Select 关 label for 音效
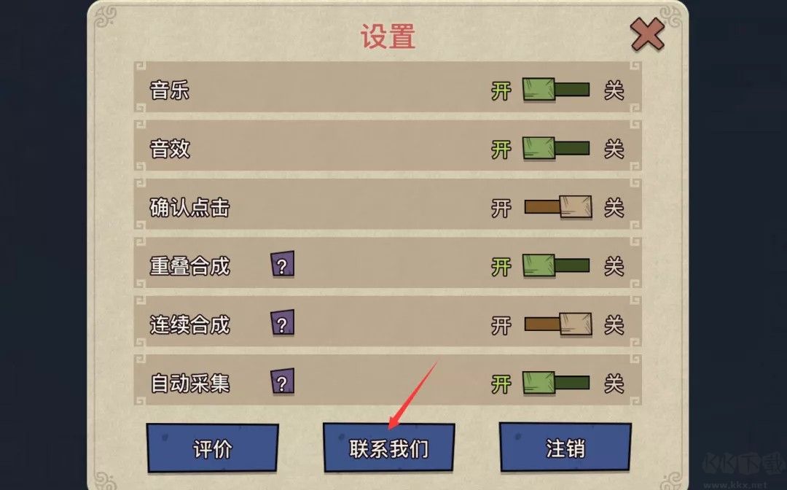Viewport: 787px width, 490px height. coord(614,149)
